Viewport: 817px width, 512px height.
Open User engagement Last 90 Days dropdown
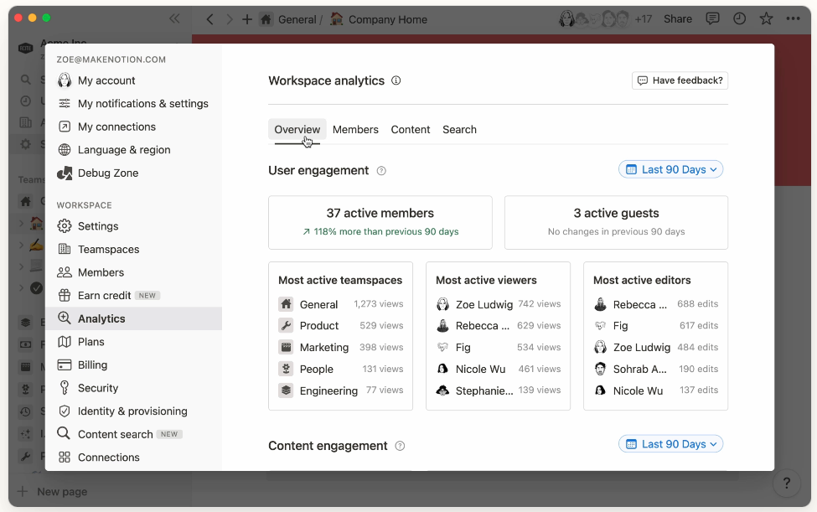coord(670,169)
